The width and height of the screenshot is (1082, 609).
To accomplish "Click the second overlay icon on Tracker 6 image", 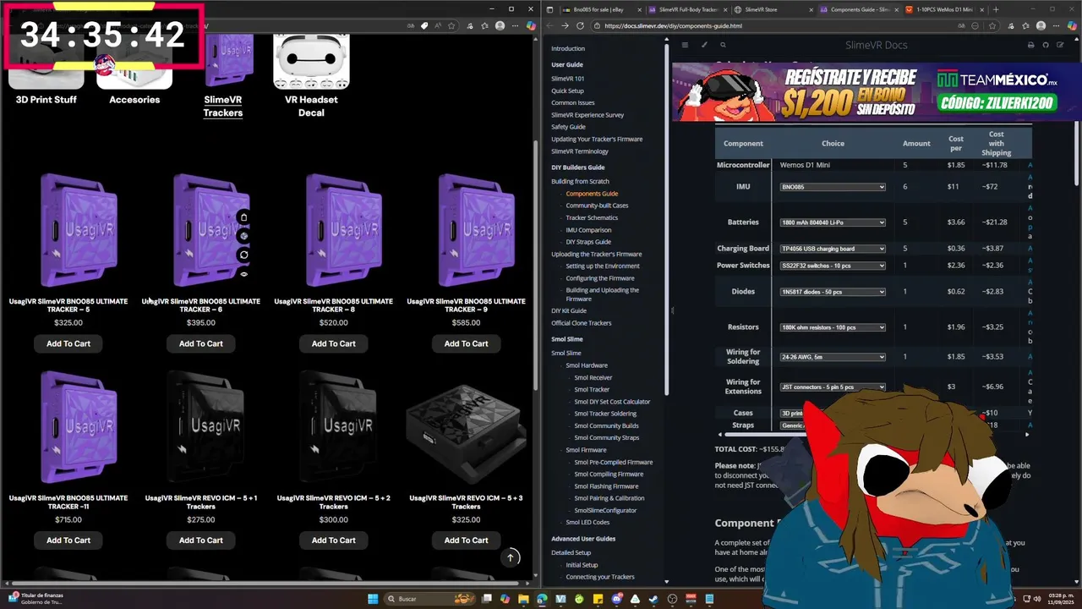I will click(x=243, y=236).
